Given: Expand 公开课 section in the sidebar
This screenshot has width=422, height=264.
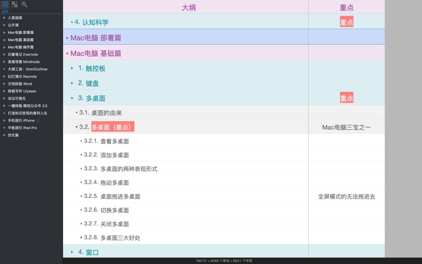Looking at the screenshot, I should click(x=4, y=25).
